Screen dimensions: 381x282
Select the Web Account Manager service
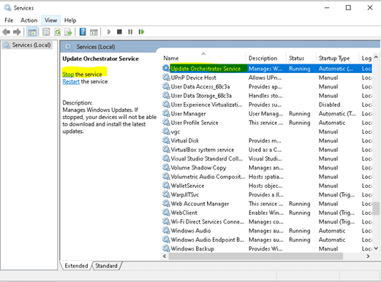[x=267, y=204]
